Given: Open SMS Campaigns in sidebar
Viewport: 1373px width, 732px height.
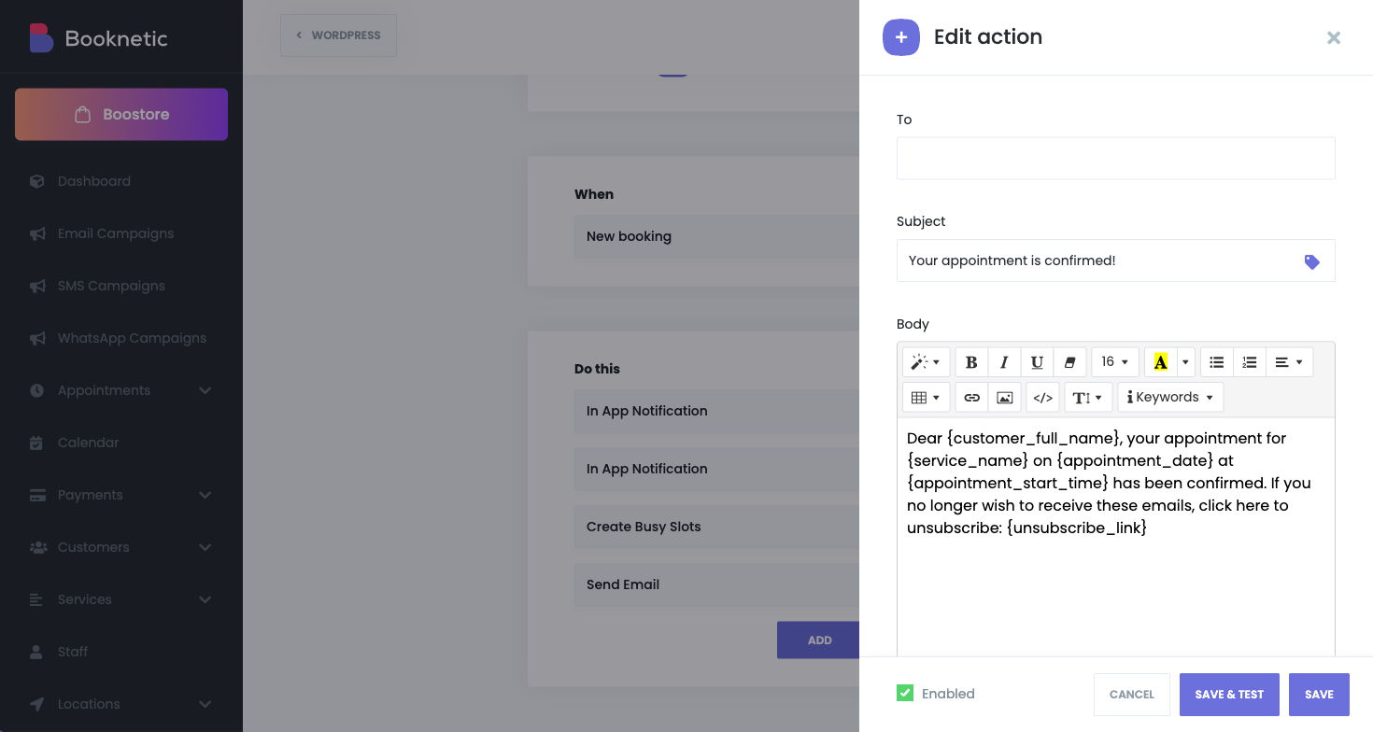Looking at the screenshot, I should tap(111, 286).
